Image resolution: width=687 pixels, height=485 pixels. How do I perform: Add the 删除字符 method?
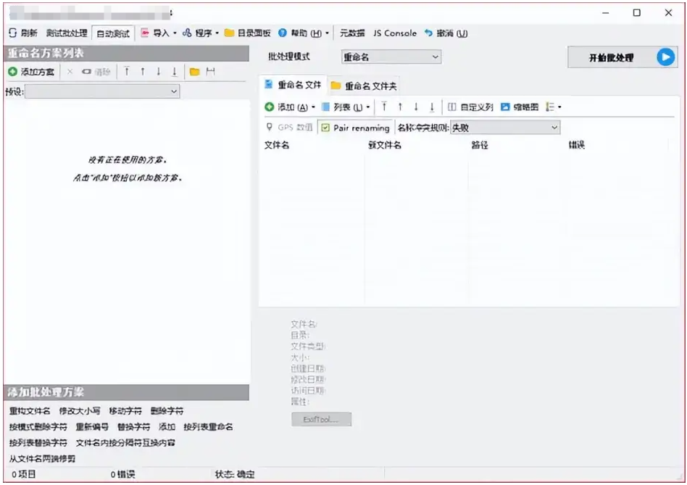coord(167,411)
